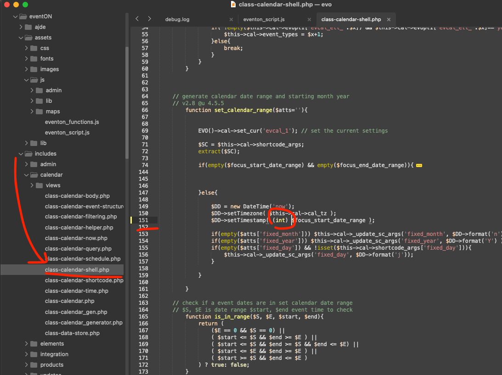Screen dimensions: 502x375
Task: Open class-calendar-now.php file
Action: (76, 238)
